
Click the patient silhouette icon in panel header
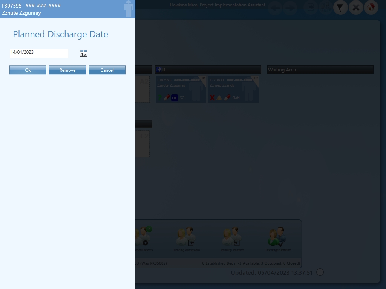click(x=129, y=9)
